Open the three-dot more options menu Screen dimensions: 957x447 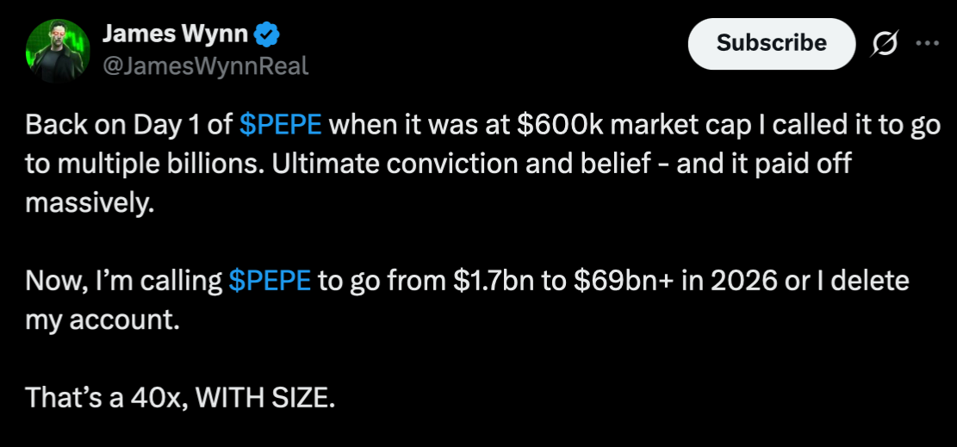[928, 44]
